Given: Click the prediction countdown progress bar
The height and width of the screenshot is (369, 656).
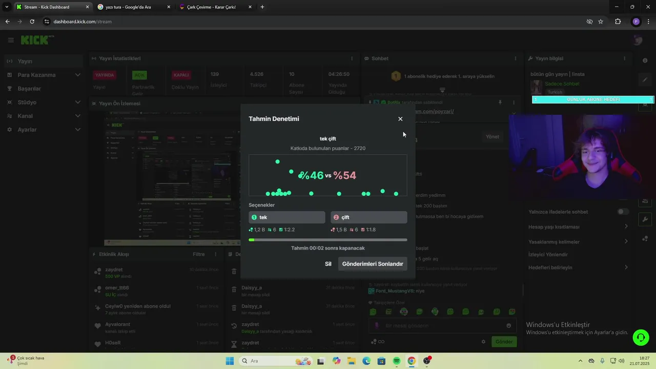Looking at the screenshot, I should point(328,239).
